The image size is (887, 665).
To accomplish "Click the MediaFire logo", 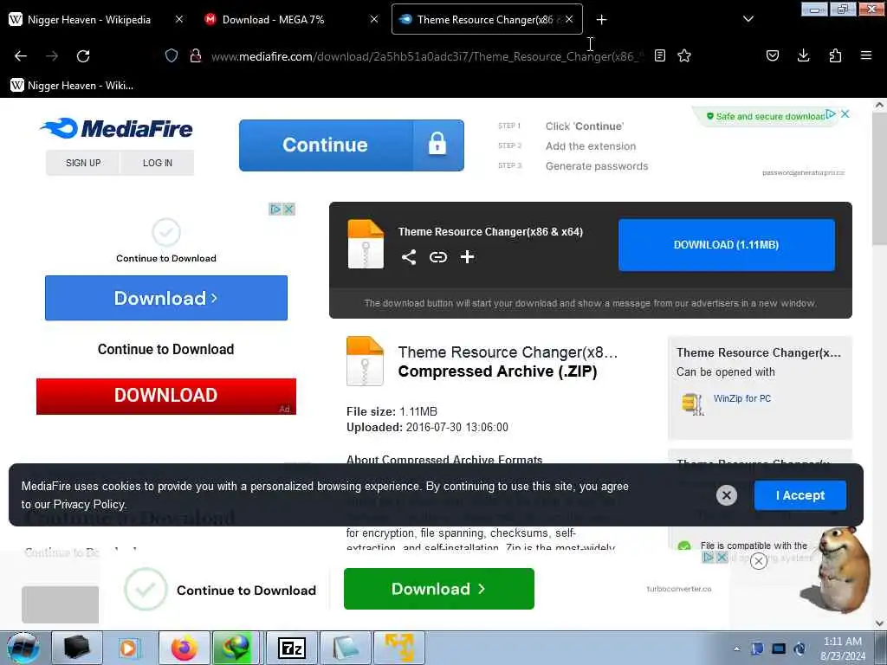I will (x=117, y=128).
